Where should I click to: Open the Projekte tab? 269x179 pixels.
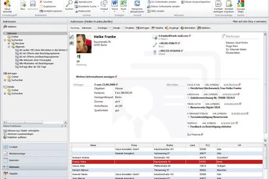tap(128, 28)
